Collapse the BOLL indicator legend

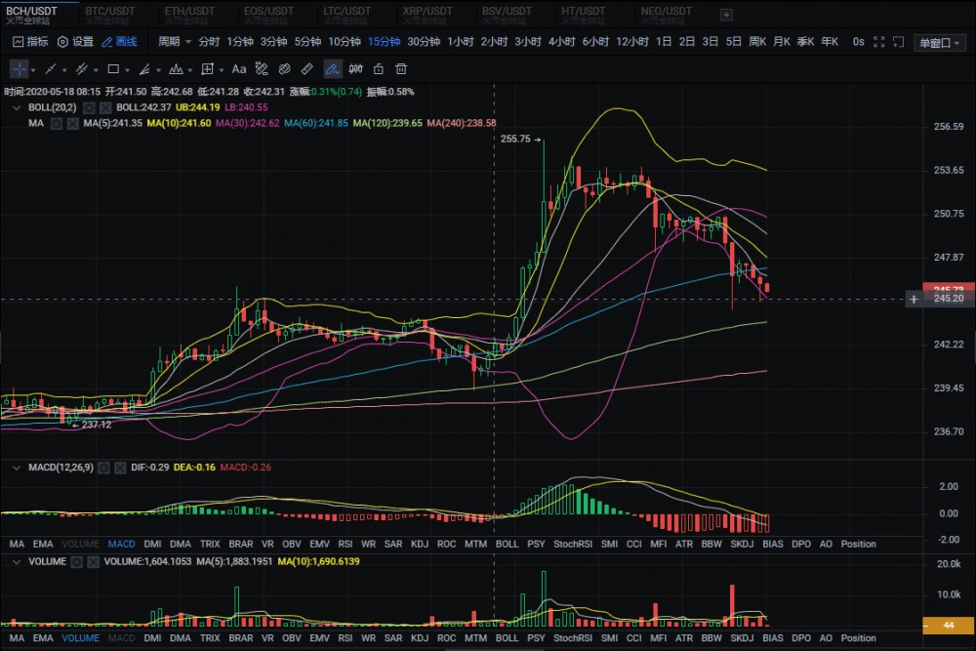tap(14, 107)
